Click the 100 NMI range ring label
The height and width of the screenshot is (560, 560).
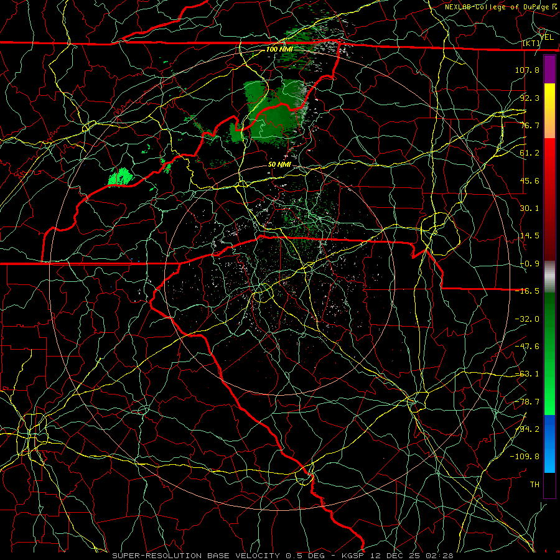279,49
